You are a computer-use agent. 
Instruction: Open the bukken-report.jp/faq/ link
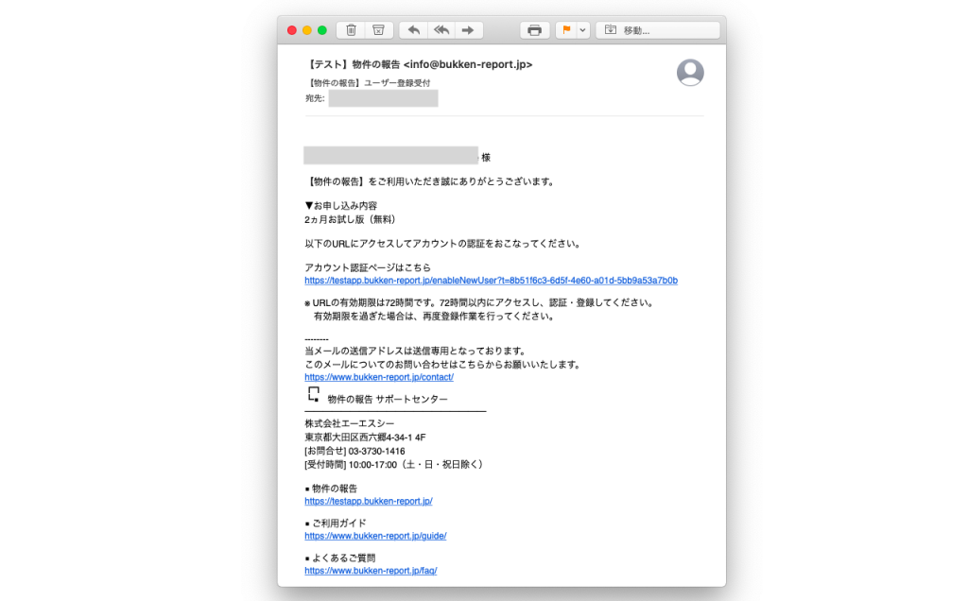point(371,571)
